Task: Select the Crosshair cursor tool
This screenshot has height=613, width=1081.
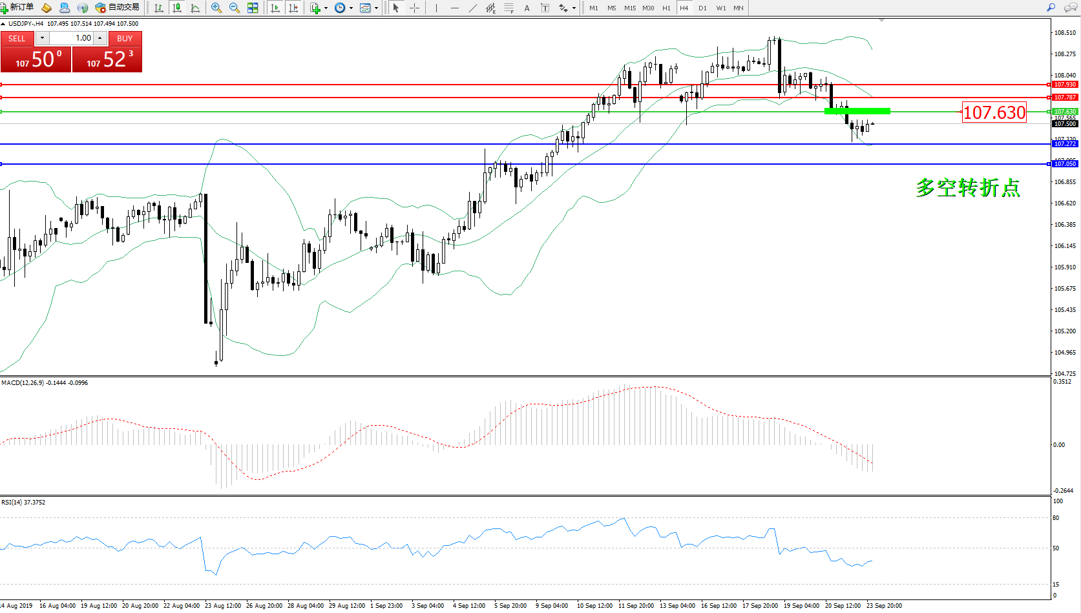Action: 415,8
